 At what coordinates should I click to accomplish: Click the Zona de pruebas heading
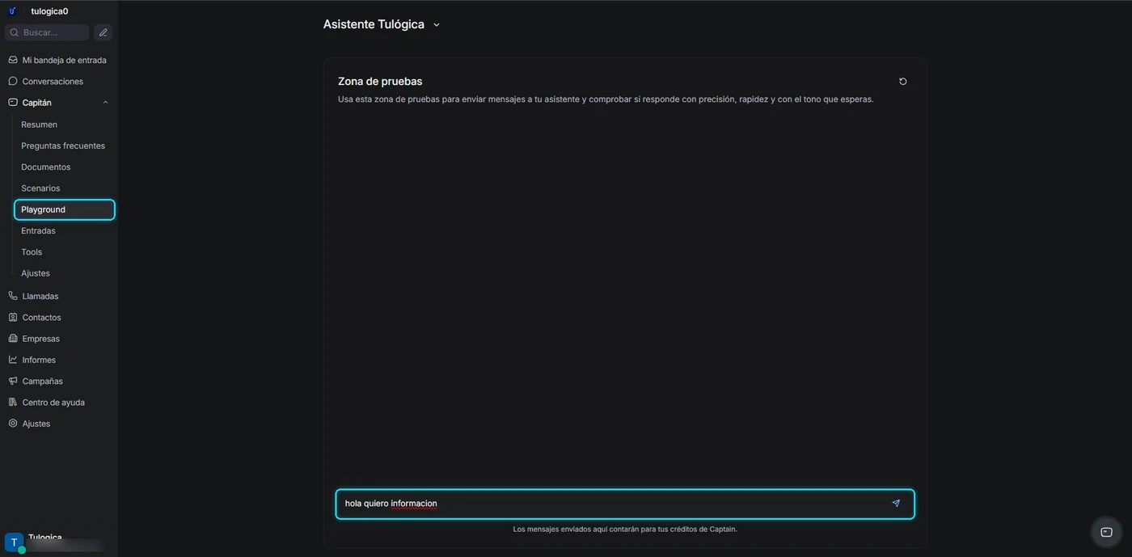[x=380, y=81]
